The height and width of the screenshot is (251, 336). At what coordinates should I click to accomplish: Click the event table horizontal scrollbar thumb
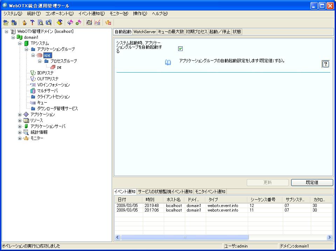(184, 237)
